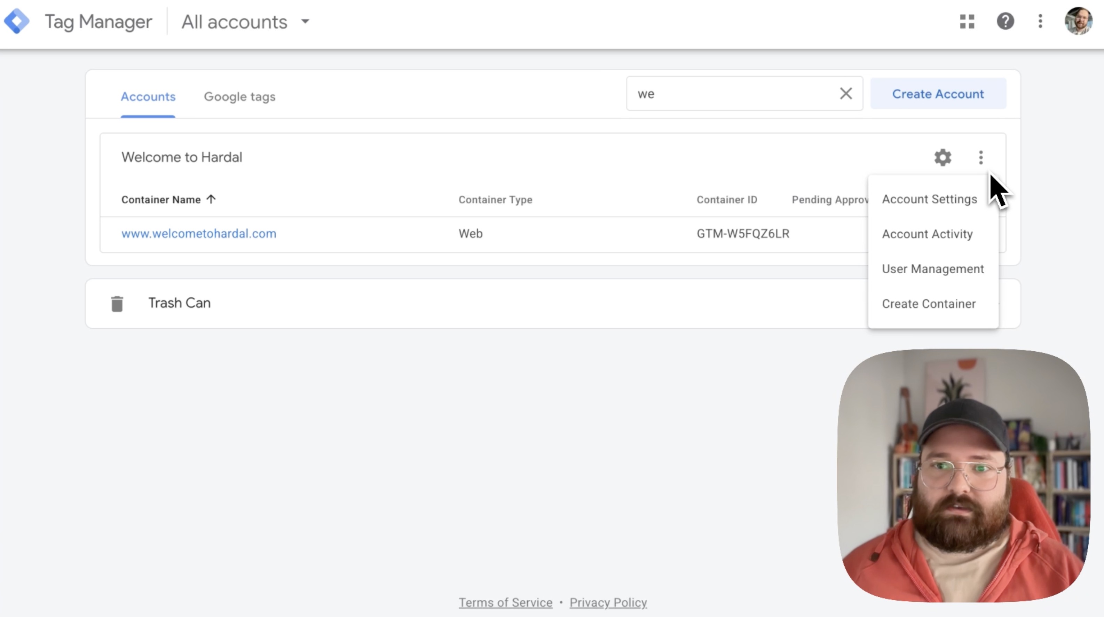This screenshot has height=617, width=1104.
Task: Open User Management from the menu
Action: 932,269
